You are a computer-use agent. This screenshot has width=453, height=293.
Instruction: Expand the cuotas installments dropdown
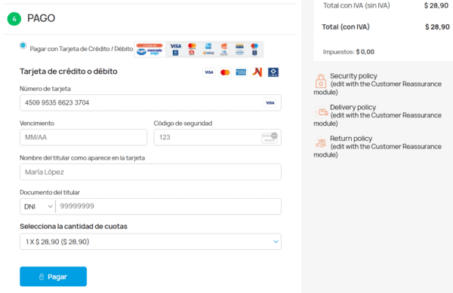pos(150,242)
